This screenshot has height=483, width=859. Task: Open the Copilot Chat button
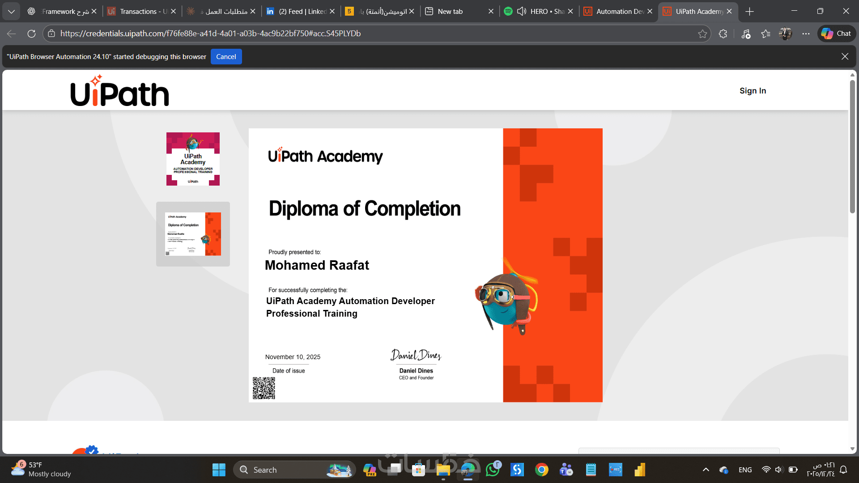pyautogui.click(x=837, y=34)
